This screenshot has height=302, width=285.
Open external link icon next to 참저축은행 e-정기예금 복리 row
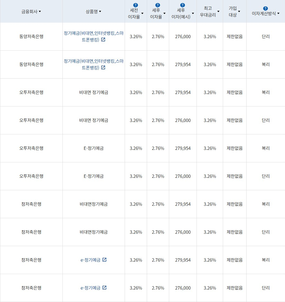click(x=104, y=260)
